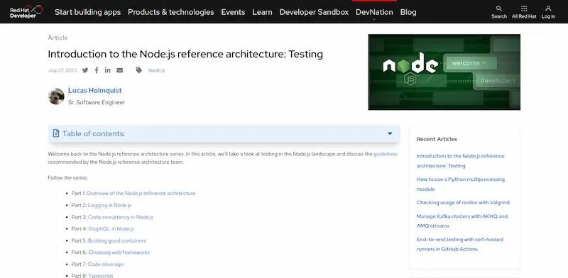This screenshot has height=278, width=568.
Task: Expand the Table of contents arrow
Action: coord(390,133)
